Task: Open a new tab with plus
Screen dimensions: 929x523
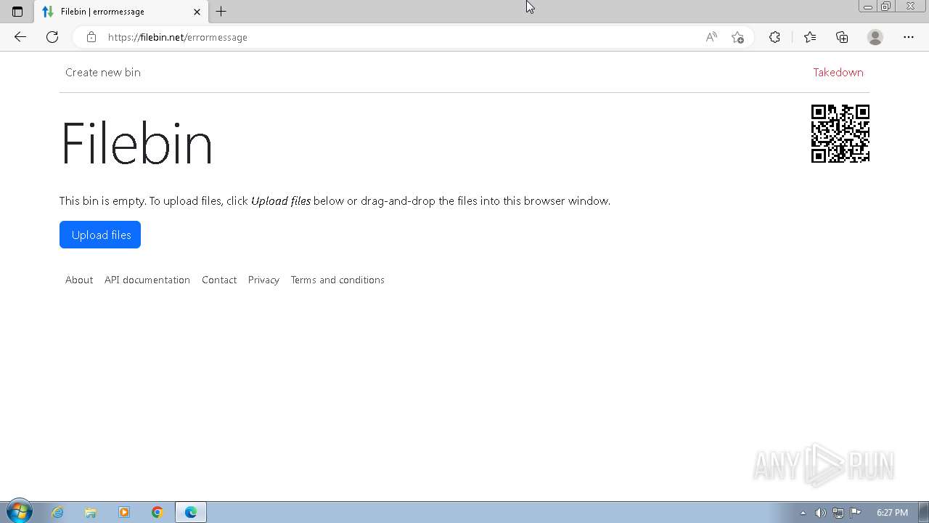Action: pyautogui.click(x=221, y=12)
